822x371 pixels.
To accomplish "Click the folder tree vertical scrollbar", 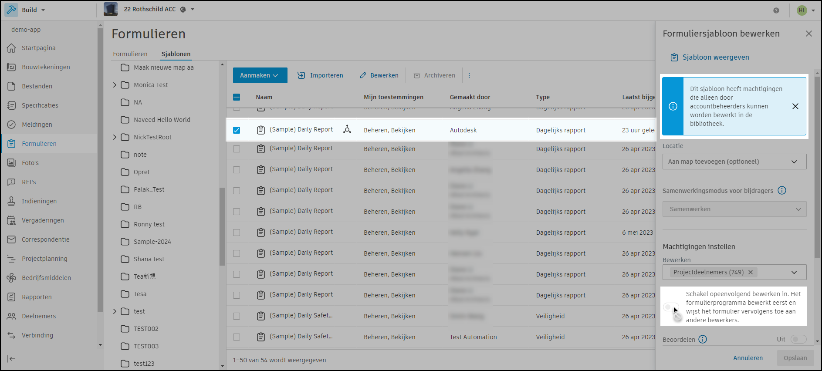I will (x=222, y=226).
